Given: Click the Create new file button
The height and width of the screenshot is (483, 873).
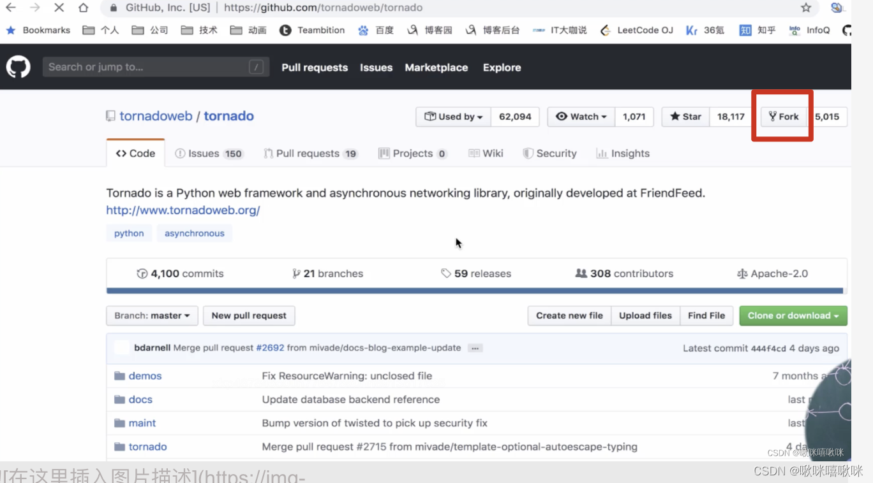Looking at the screenshot, I should 569,315.
